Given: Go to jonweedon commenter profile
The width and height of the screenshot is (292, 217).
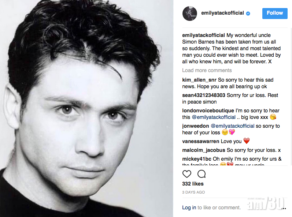Looking at the screenshot, I should click(x=196, y=126).
